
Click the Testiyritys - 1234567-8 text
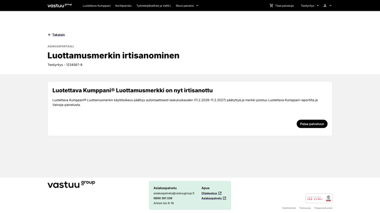pyautogui.click(x=65, y=65)
